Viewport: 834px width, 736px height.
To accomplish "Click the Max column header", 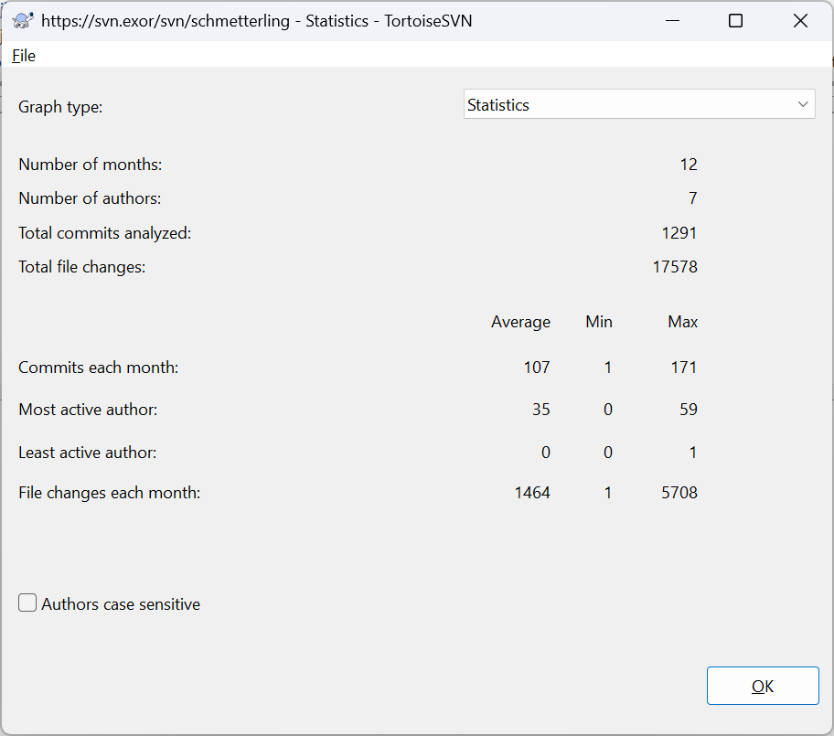I will point(682,322).
